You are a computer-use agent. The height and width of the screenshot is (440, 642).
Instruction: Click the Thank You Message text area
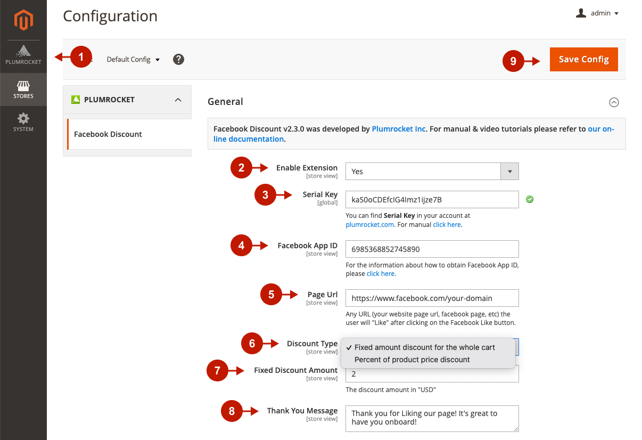pos(432,418)
